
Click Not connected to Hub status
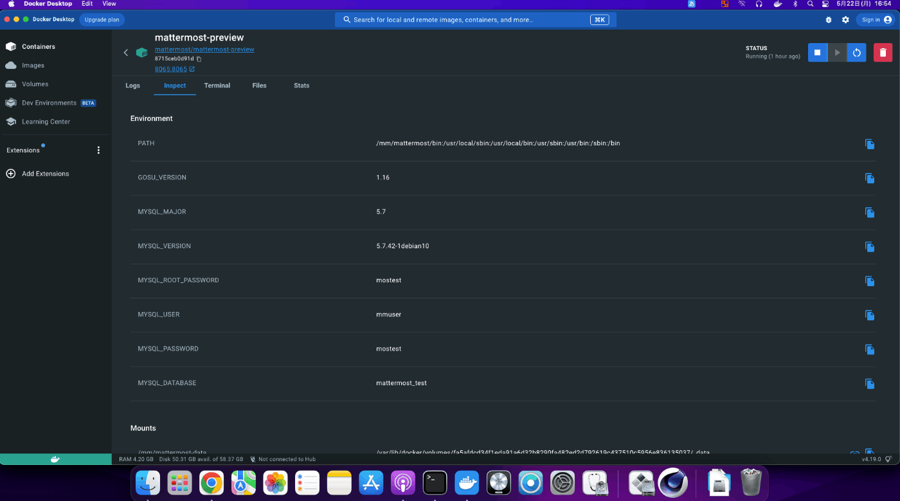click(282, 459)
